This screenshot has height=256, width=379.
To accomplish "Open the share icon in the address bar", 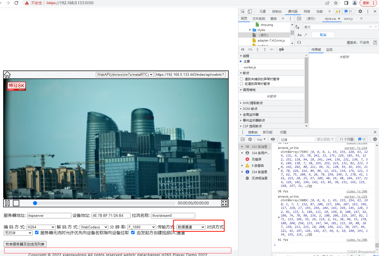I will pyautogui.click(x=327, y=3).
